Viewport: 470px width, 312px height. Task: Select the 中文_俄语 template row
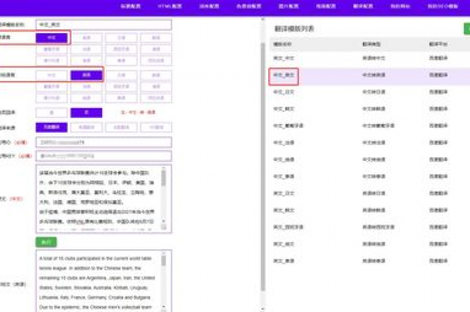coord(370,160)
